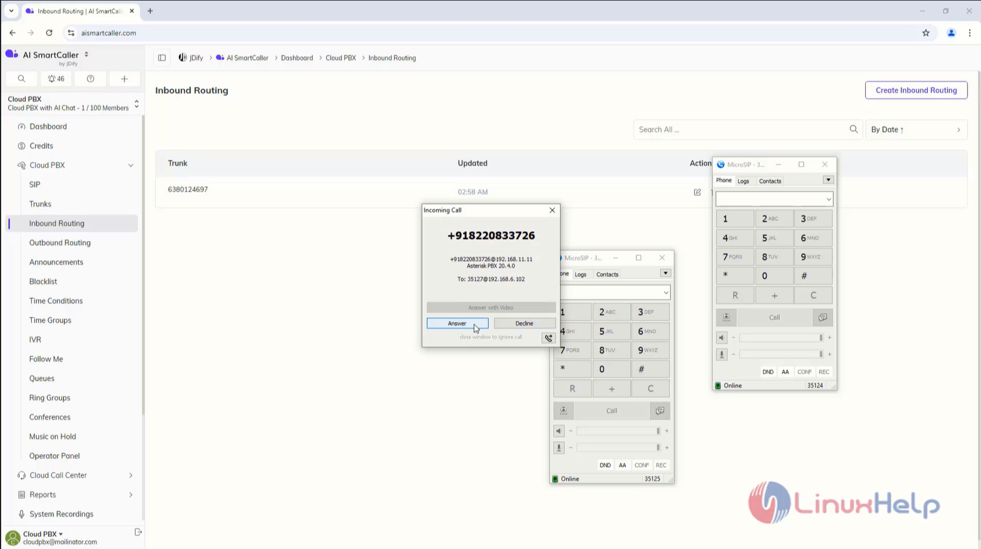This screenshot has height=549, width=981.
Task: Click the Dashboard breadcrumb link
Action: click(x=297, y=58)
